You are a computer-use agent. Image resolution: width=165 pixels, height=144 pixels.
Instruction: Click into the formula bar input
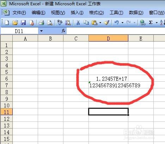click(x=116, y=31)
